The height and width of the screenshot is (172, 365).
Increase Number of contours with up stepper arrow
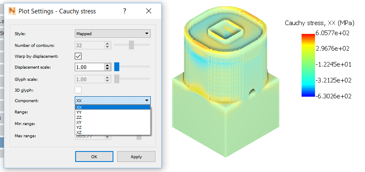[x=107, y=44]
